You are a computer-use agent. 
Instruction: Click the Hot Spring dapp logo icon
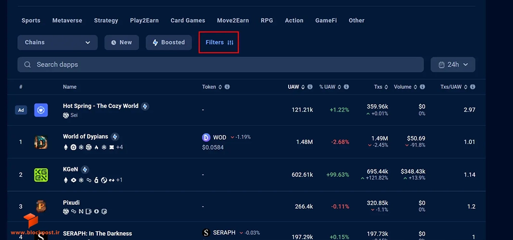pos(41,110)
